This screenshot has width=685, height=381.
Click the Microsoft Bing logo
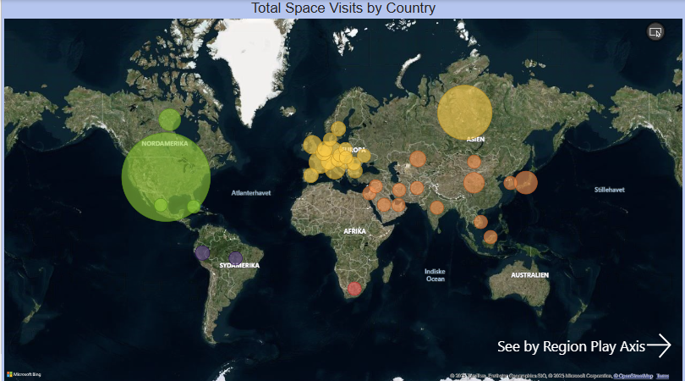(x=24, y=374)
